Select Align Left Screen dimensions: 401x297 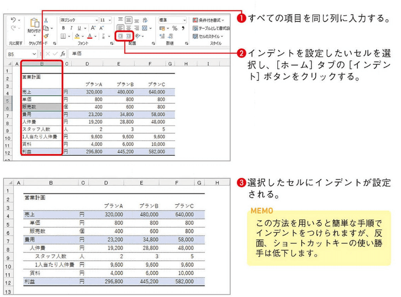point(120,28)
